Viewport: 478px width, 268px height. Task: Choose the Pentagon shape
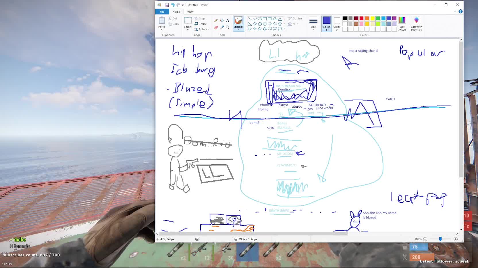(260, 24)
